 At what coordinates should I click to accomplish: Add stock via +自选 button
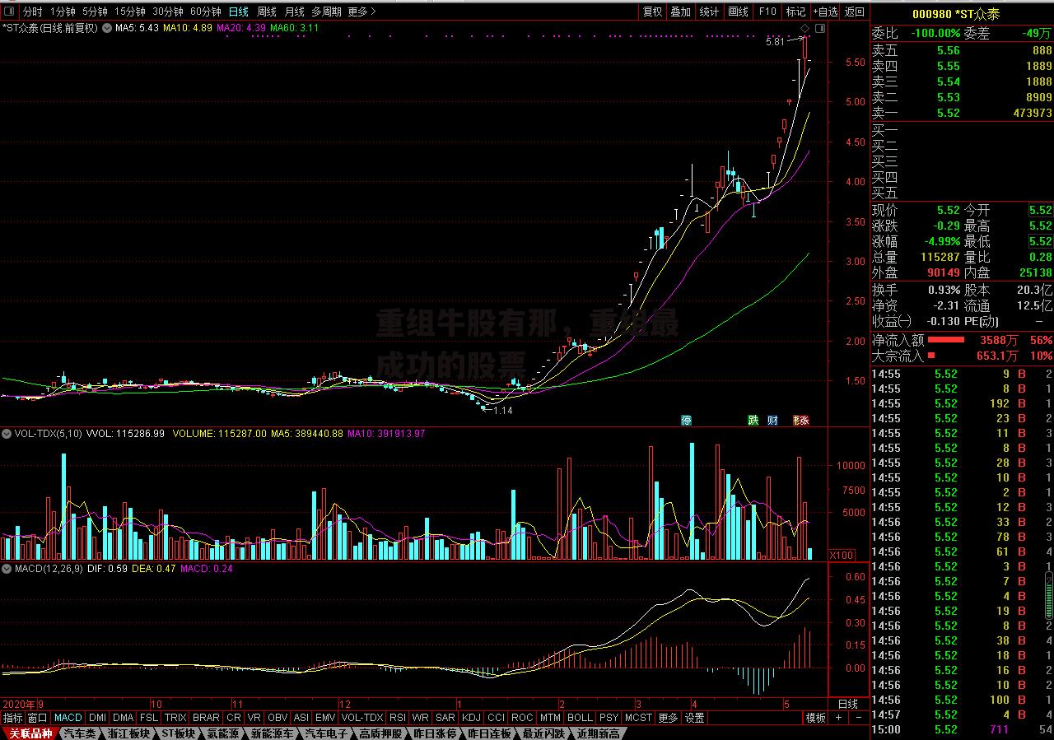(x=825, y=12)
